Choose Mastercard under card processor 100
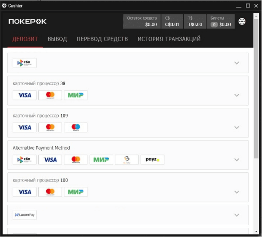262x237 pixels. pos(50,192)
